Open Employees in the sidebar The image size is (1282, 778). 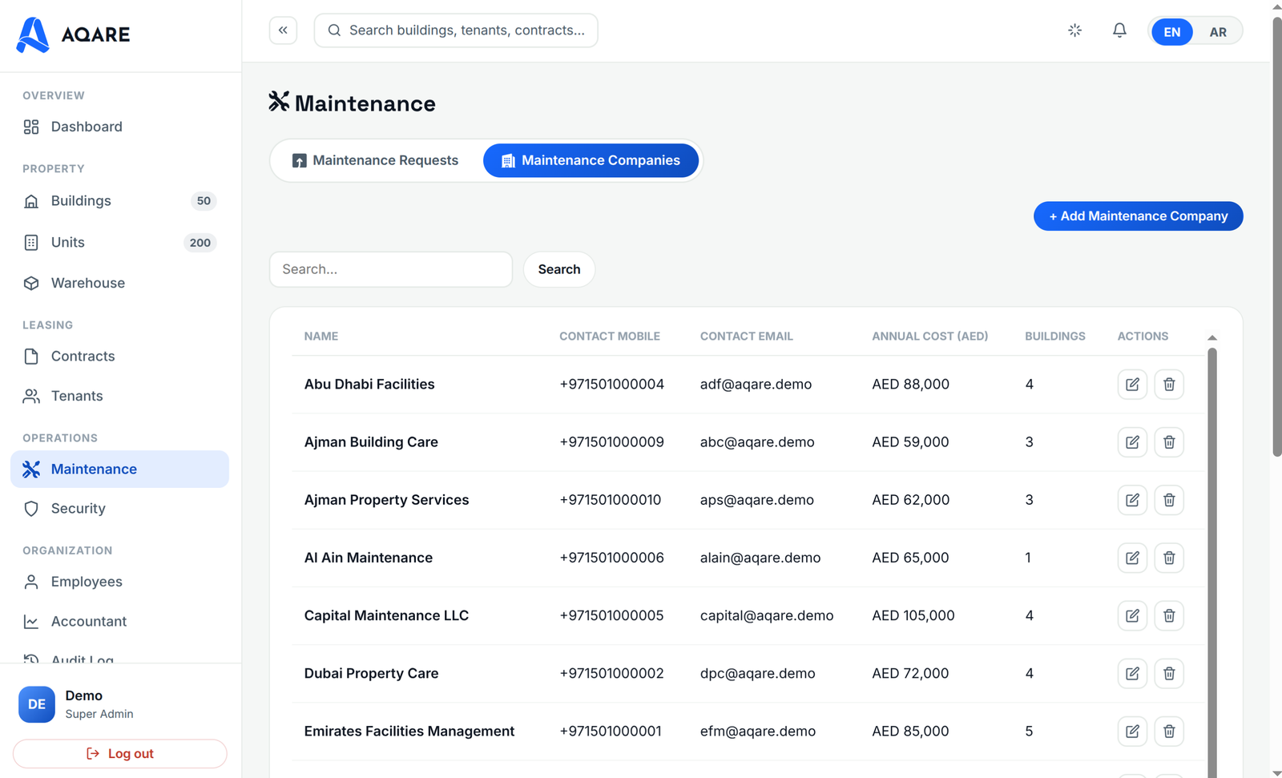119,582
